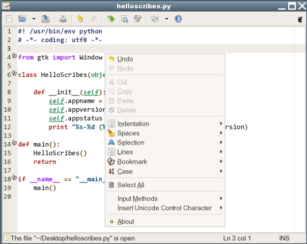Click the shebang text on line 1
Image resolution: width=307 pixels, height=244 pixels.
60,32
